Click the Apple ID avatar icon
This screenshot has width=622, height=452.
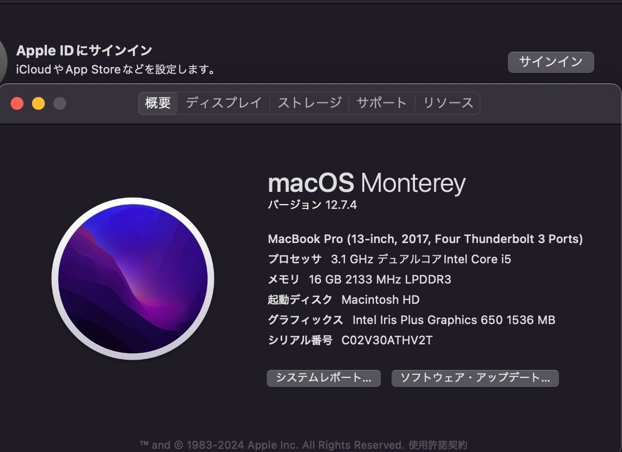3,61
